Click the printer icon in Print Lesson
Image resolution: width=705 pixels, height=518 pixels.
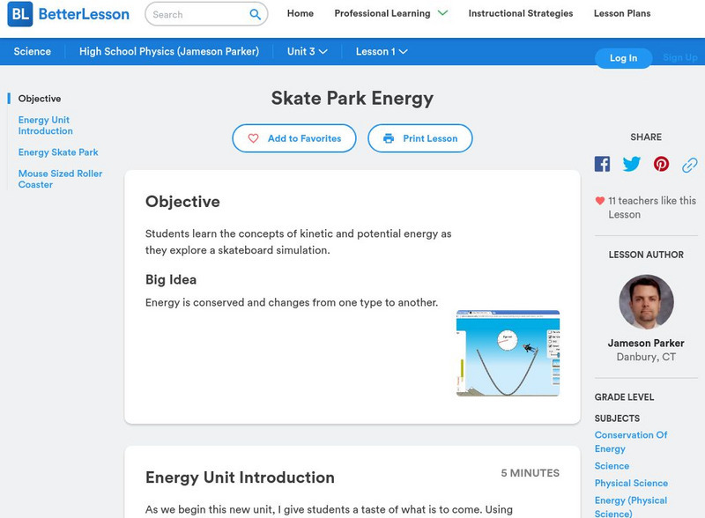pos(389,138)
